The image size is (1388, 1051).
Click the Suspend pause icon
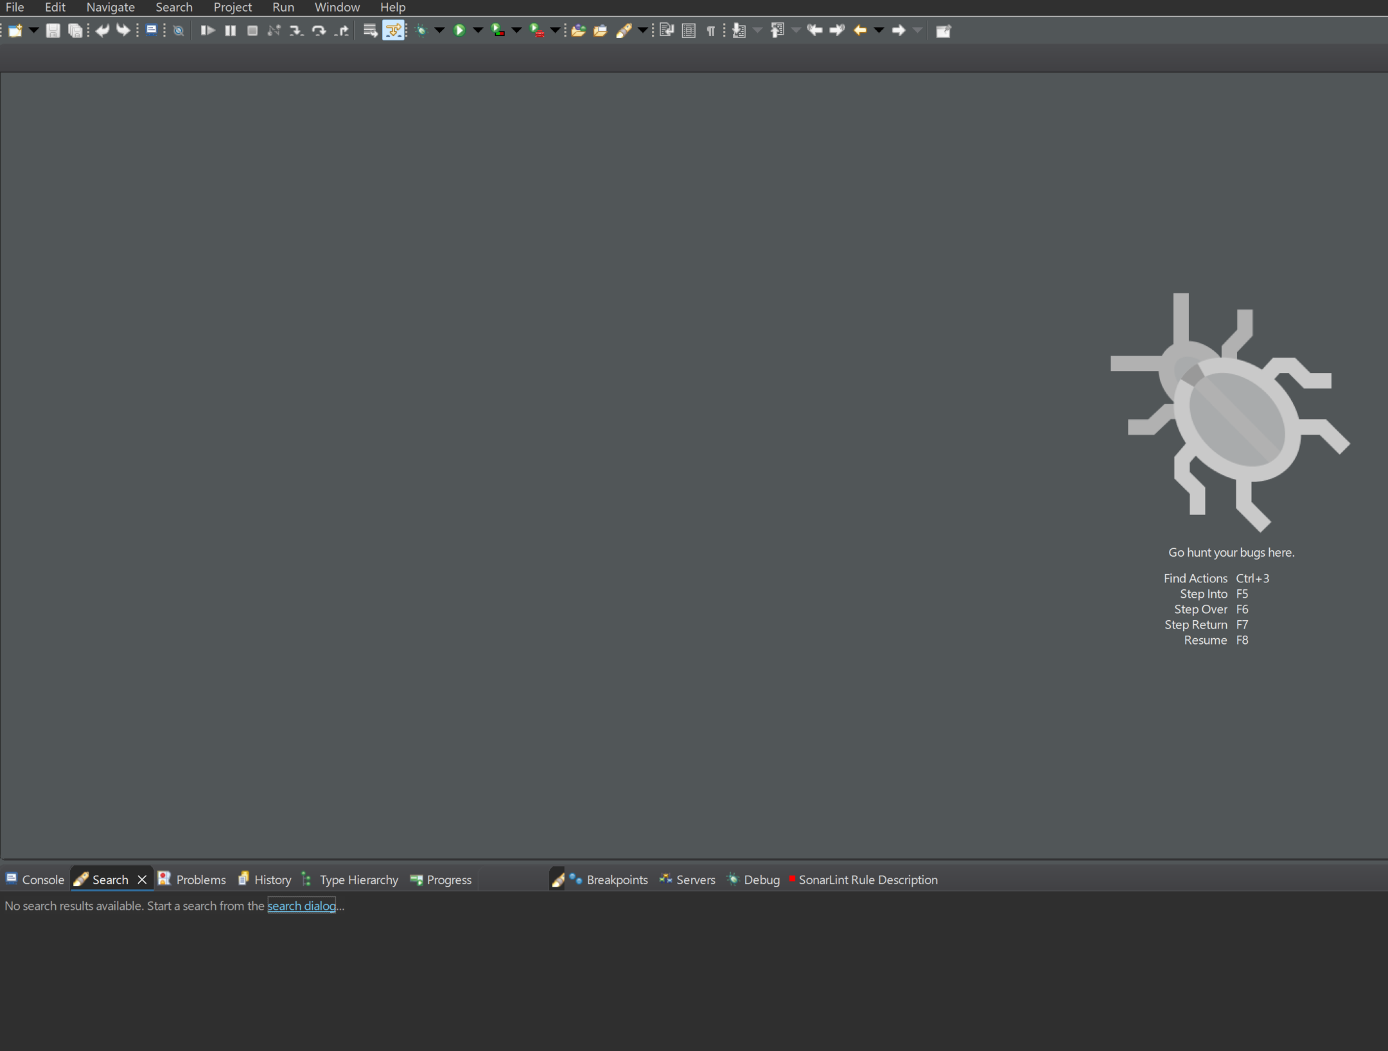(x=230, y=30)
